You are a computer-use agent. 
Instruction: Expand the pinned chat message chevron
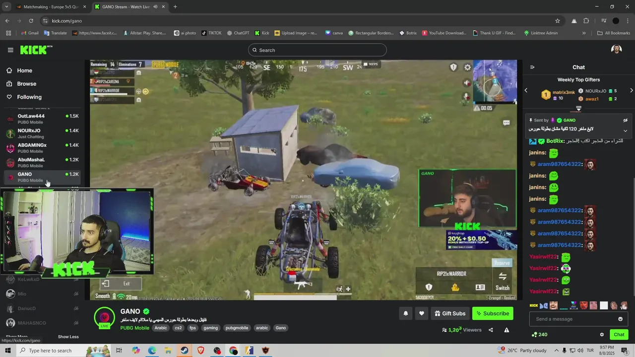[x=625, y=131]
